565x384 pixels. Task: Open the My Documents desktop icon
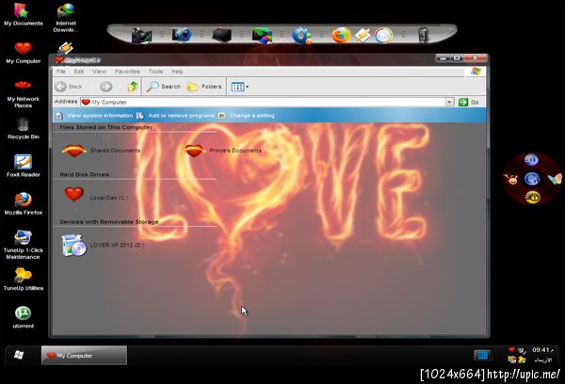pos(23,14)
